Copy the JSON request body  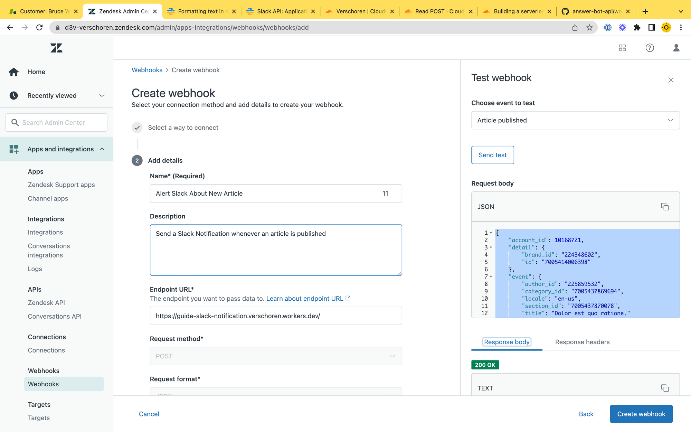point(665,207)
